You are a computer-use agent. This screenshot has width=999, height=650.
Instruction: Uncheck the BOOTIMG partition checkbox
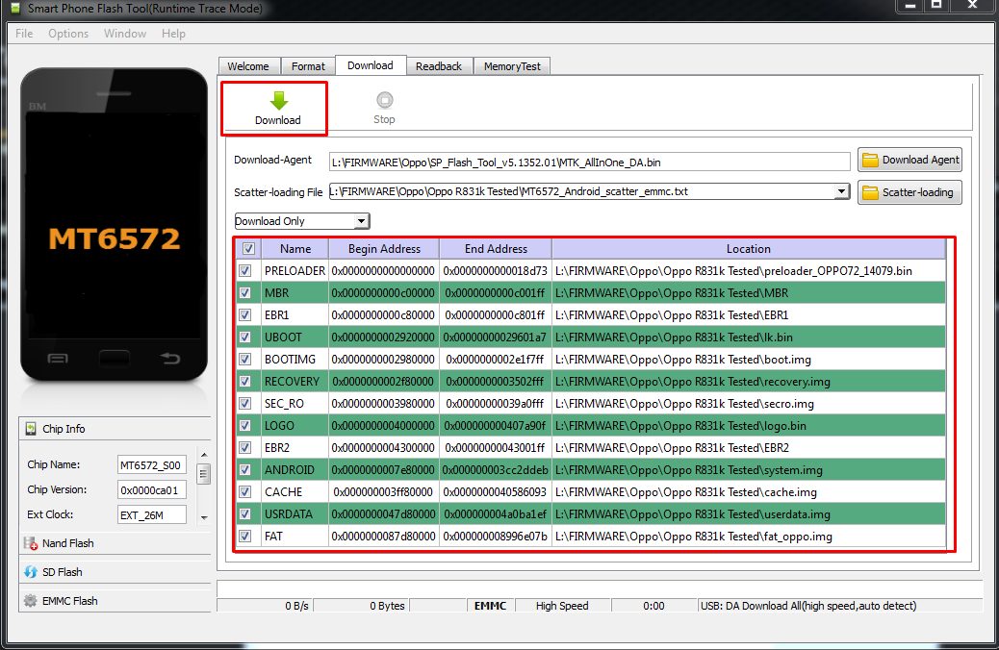pos(244,360)
